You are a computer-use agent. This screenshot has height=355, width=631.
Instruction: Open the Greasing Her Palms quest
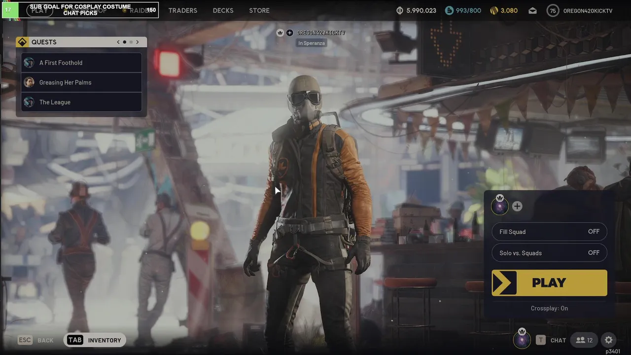coord(81,82)
